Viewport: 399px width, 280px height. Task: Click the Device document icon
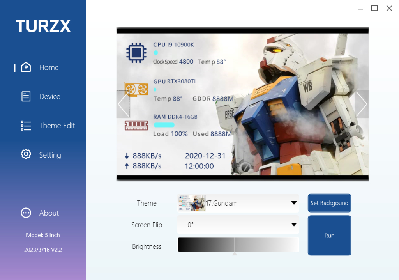point(26,96)
